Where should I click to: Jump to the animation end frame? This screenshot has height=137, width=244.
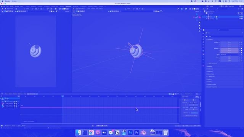(107, 126)
